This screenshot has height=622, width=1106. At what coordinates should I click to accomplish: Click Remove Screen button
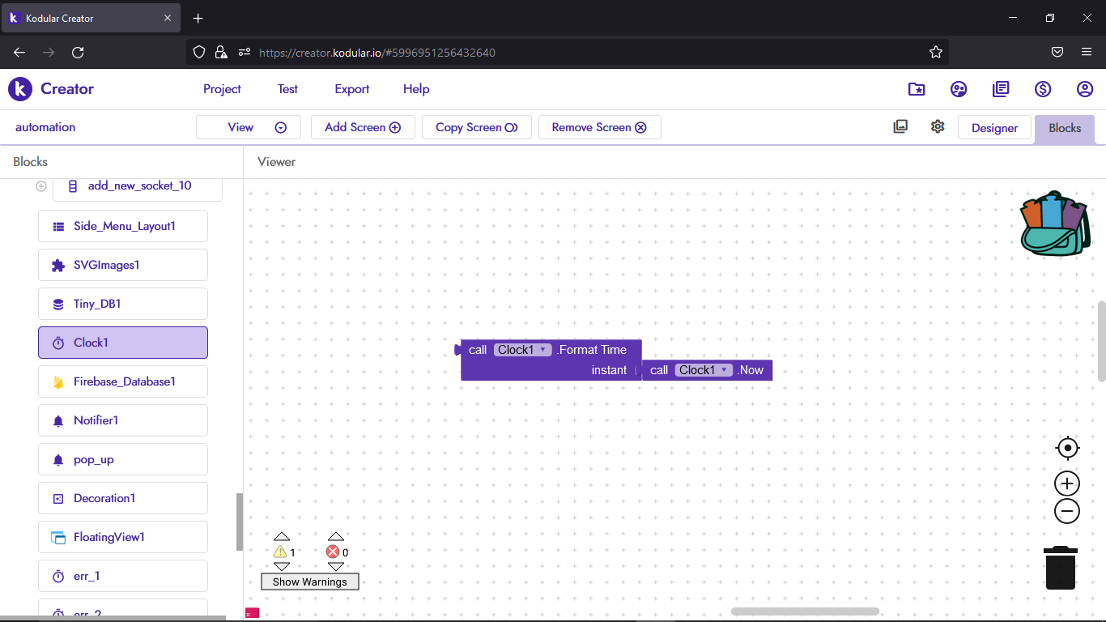click(x=600, y=127)
